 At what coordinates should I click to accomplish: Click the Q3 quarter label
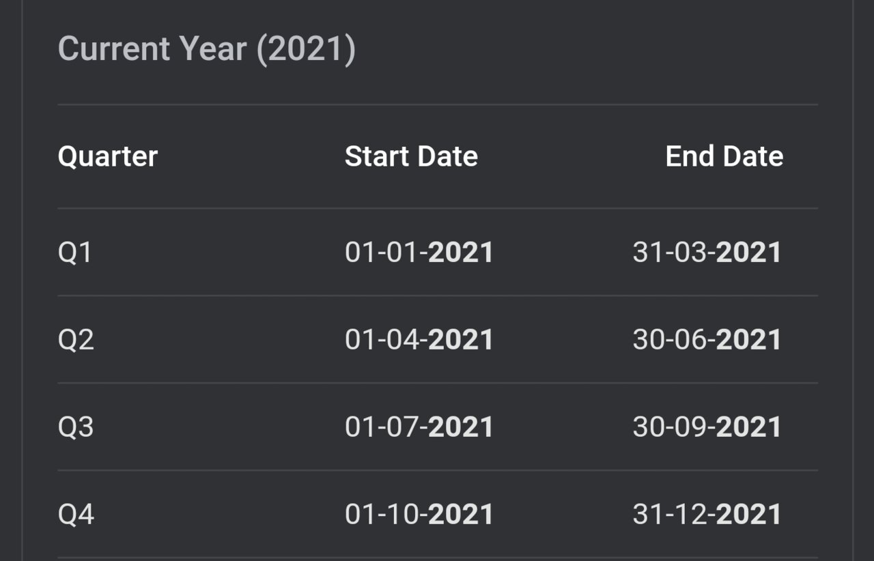[76, 427]
